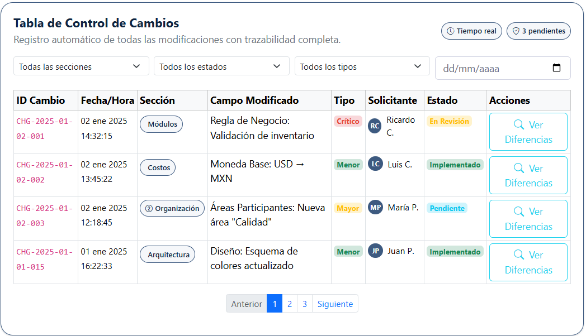
Task: Click Menor badge in Arquitectura row
Action: 348,252
